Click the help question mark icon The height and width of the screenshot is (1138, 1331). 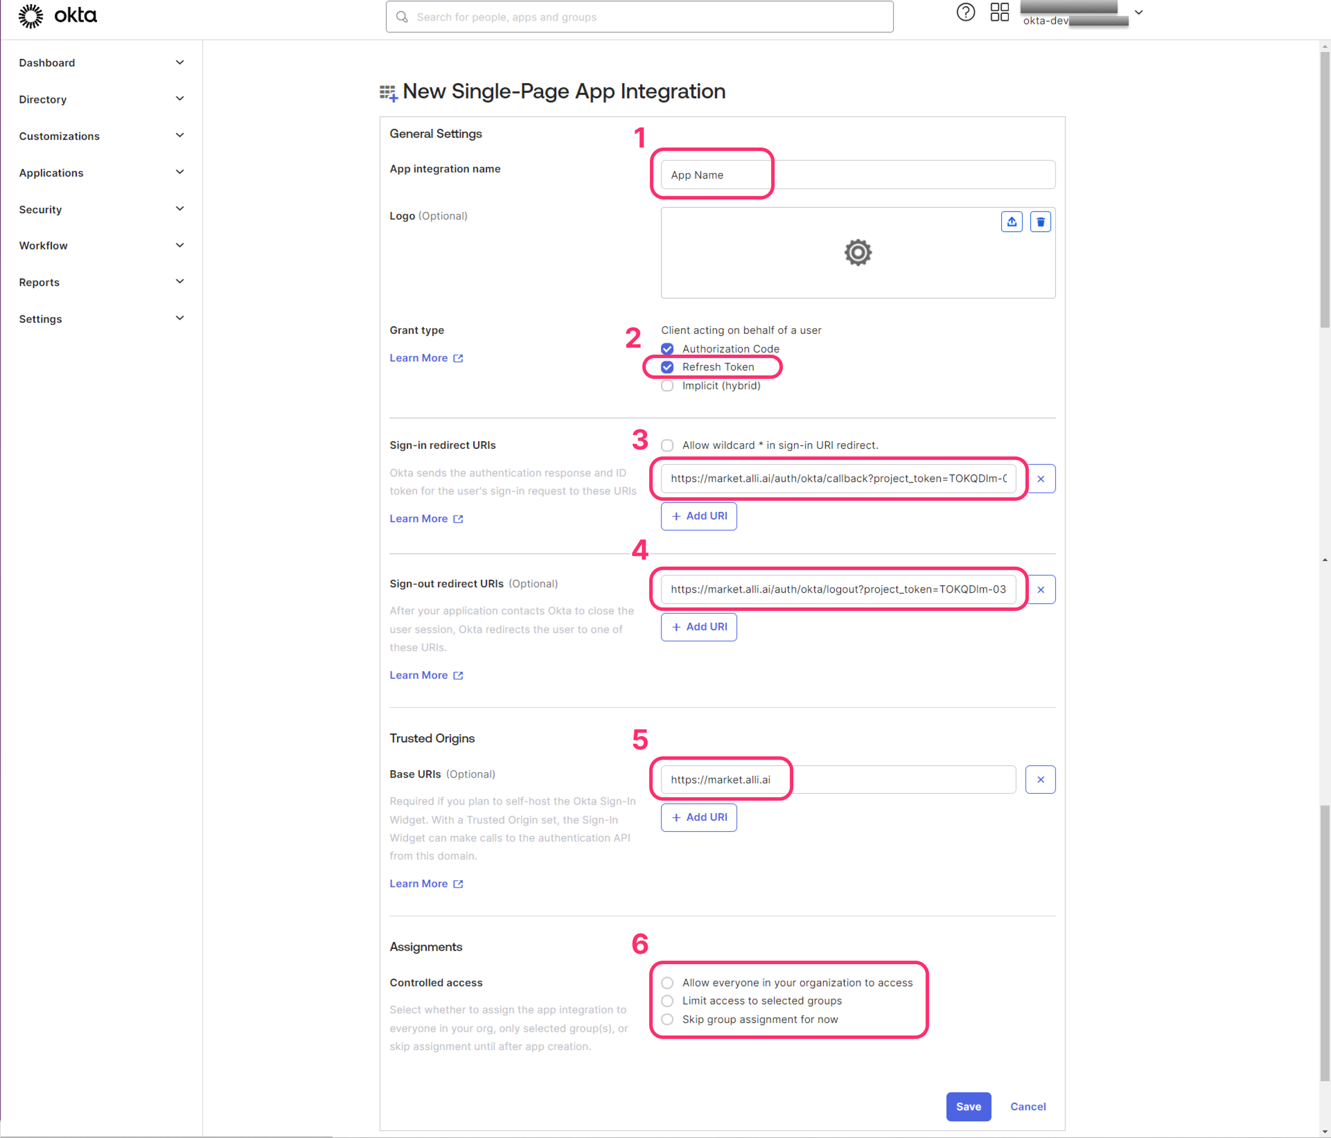click(965, 12)
